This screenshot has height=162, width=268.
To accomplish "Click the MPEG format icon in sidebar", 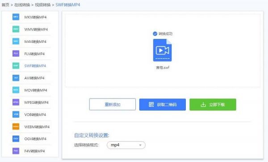I will [16, 102].
